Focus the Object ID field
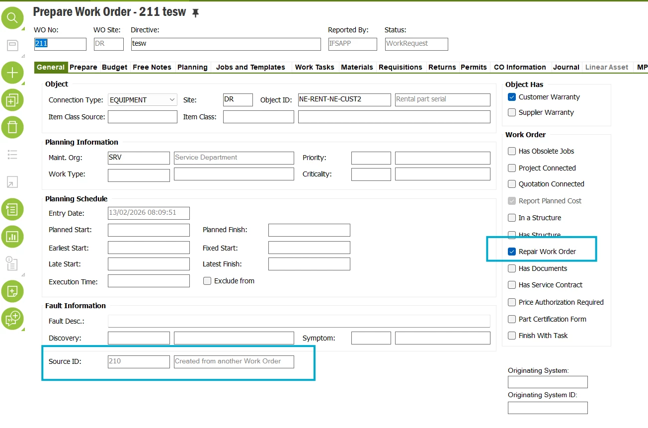The height and width of the screenshot is (428, 648). click(344, 99)
